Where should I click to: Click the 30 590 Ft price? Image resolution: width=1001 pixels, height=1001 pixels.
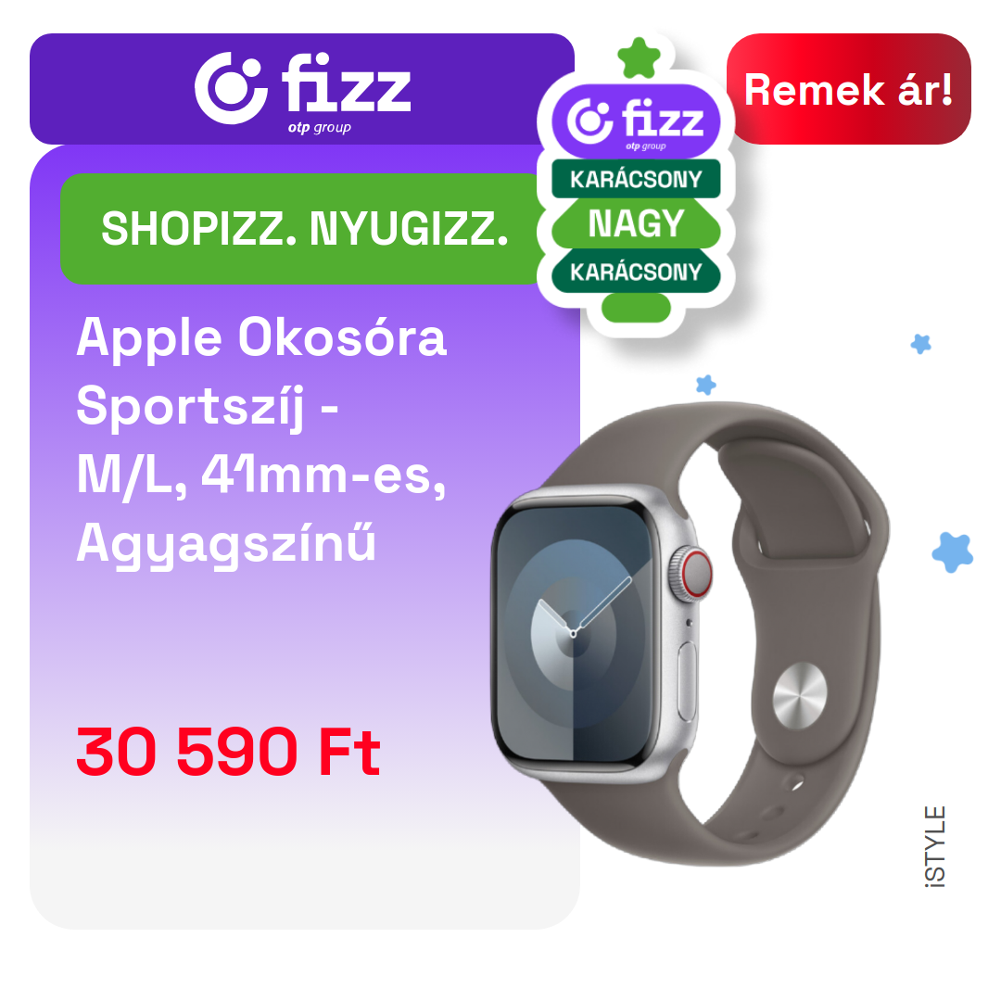coord(229,753)
